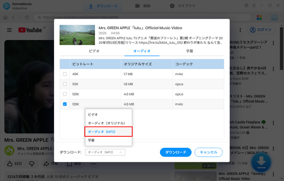284x181 pixels.
Task: Open the 字幕 tab in dialog
Action: click(189, 51)
